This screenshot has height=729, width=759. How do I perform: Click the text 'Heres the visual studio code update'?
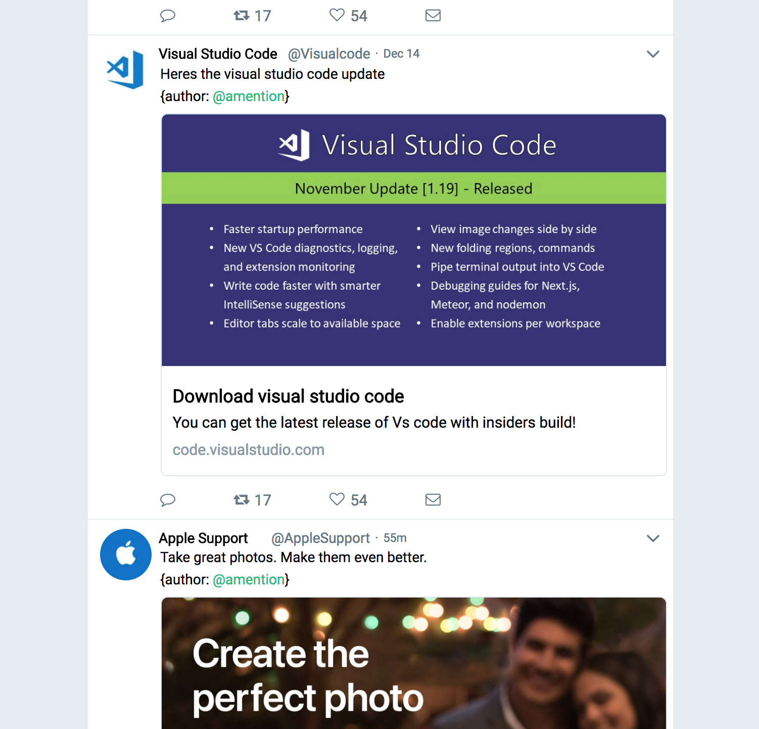point(272,74)
